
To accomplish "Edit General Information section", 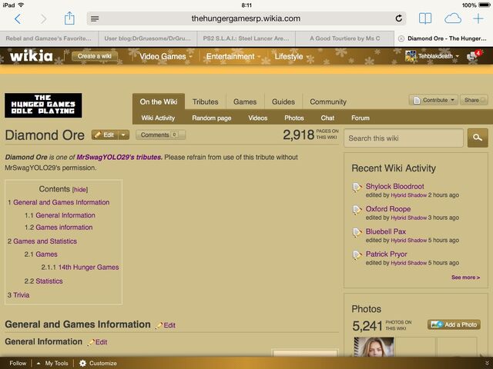I will click(x=98, y=342).
